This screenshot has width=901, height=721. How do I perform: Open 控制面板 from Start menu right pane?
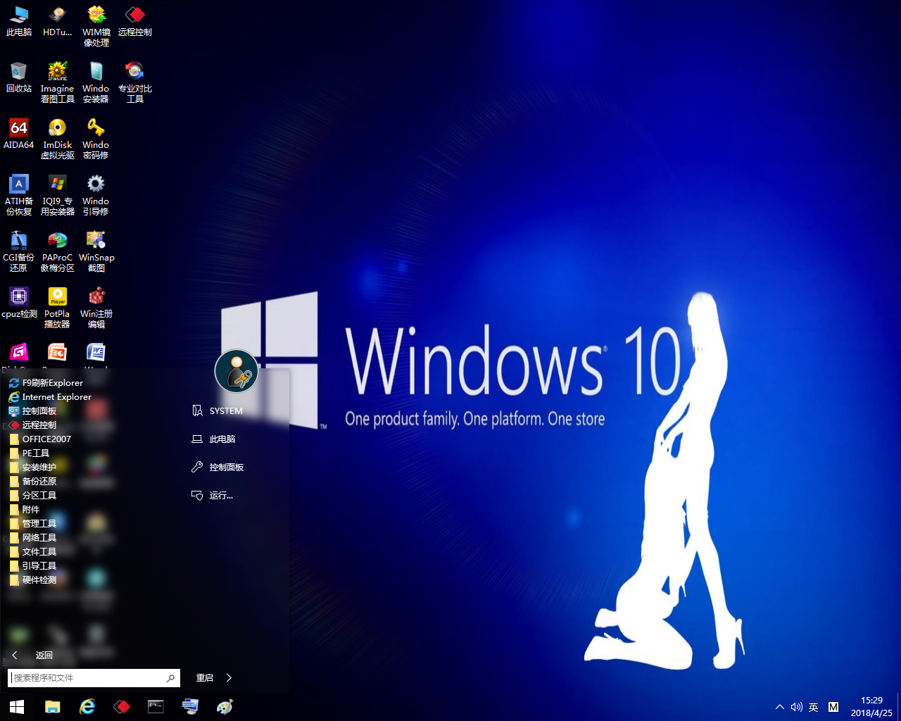218,468
